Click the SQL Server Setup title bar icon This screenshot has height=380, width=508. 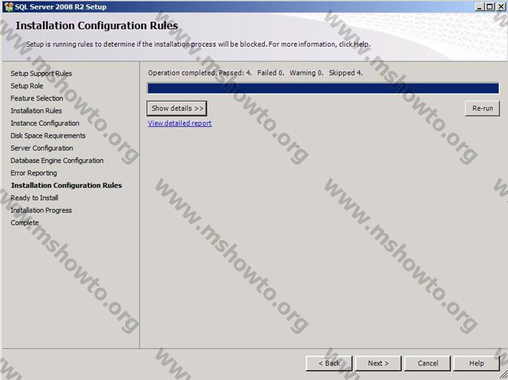click(x=9, y=7)
